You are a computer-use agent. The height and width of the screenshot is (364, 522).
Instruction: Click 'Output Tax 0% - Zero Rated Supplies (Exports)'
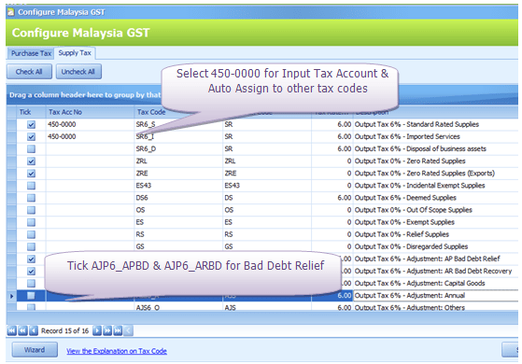(425, 174)
